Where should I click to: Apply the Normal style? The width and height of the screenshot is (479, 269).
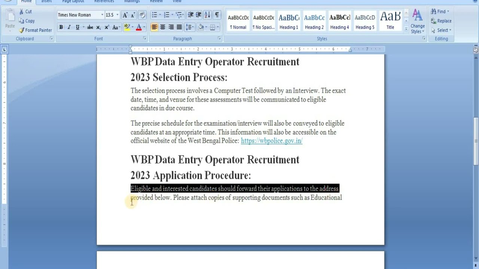pos(238,21)
